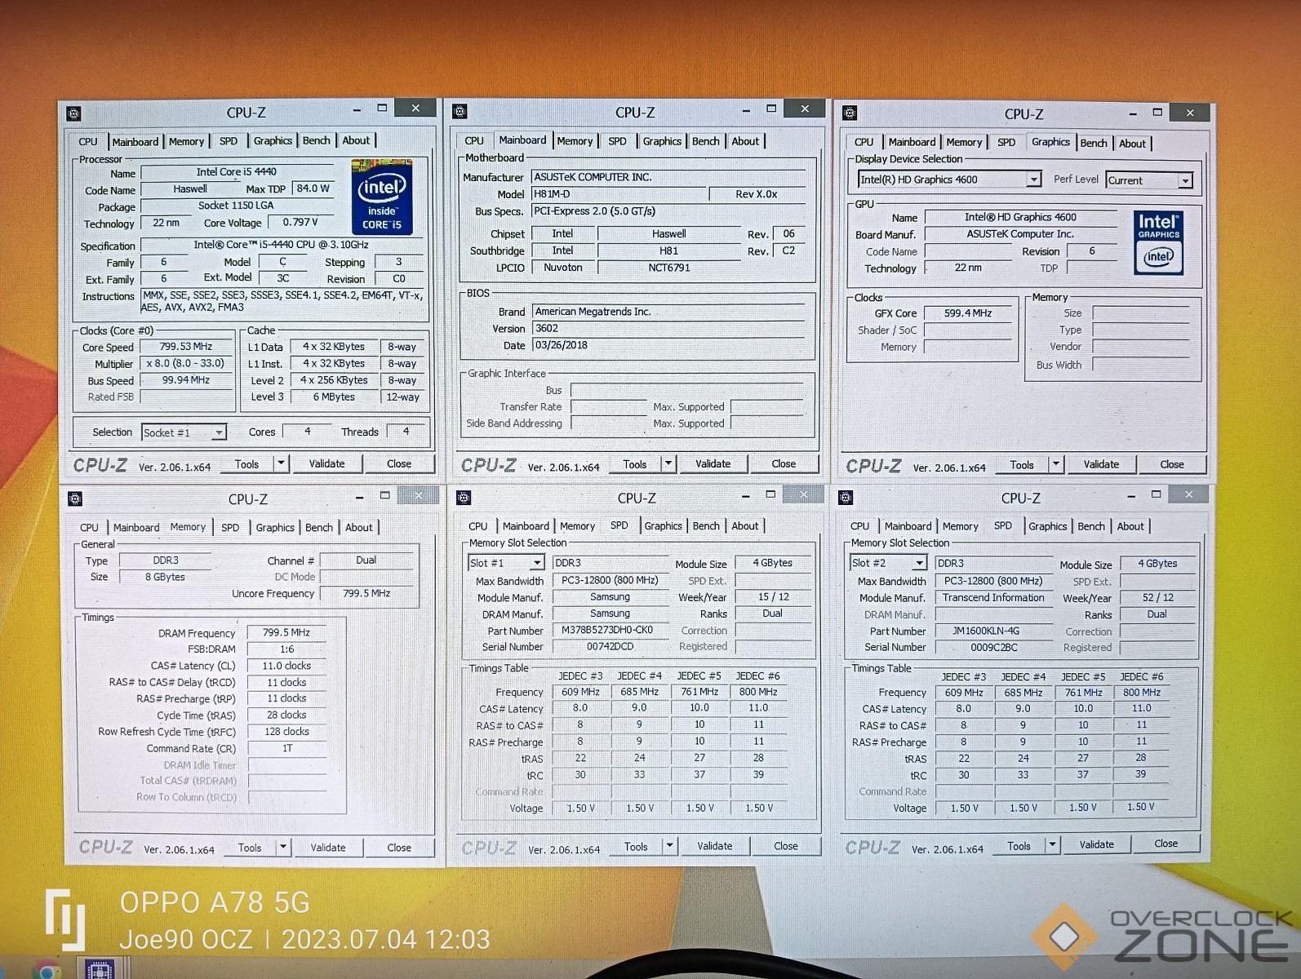The height and width of the screenshot is (979, 1301).
Task: Click CPU-Z title icon in Slot #1 SPD window
Action: (x=464, y=498)
